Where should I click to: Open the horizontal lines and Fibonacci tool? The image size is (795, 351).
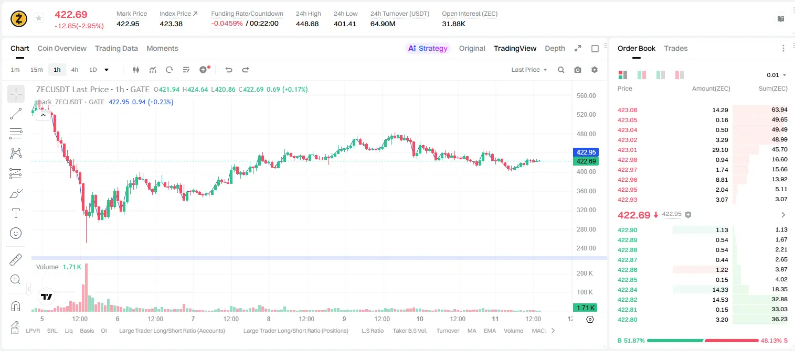tap(16, 134)
